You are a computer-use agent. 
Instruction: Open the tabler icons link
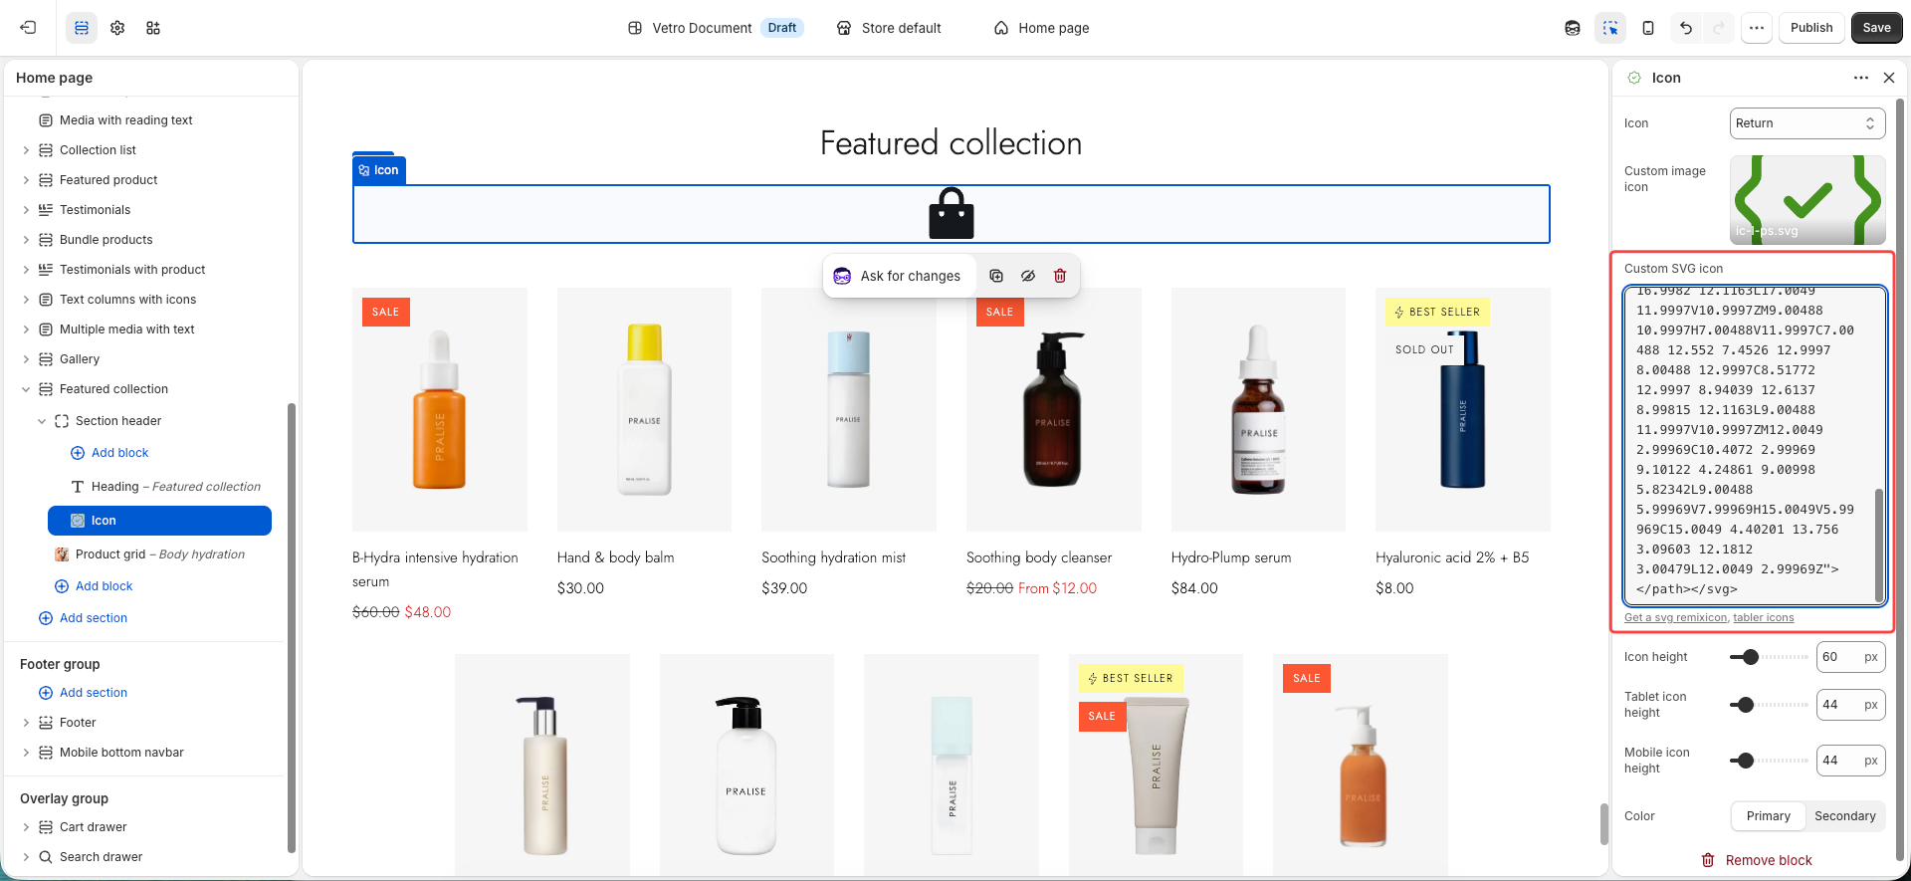(x=1764, y=618)
